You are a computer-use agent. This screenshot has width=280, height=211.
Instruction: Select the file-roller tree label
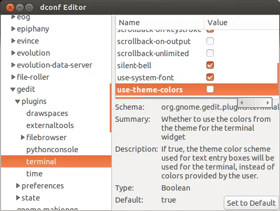(33, 77)
